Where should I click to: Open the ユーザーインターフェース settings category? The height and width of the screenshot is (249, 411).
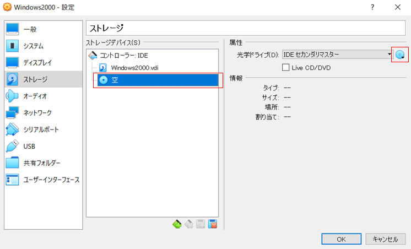(44, 180)
